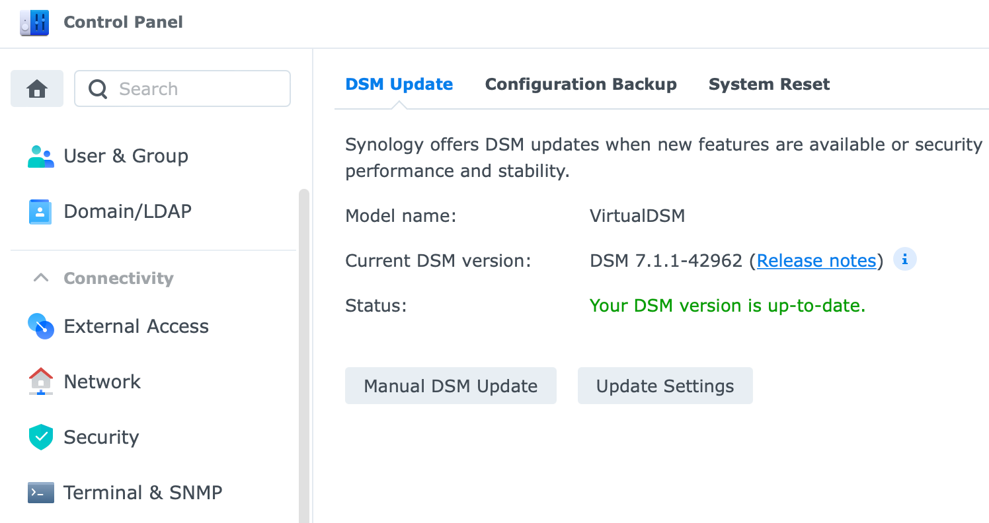Screen dimensions: 989x523
Task: Click the info icon beside Release notes
Action: (904, 260)
